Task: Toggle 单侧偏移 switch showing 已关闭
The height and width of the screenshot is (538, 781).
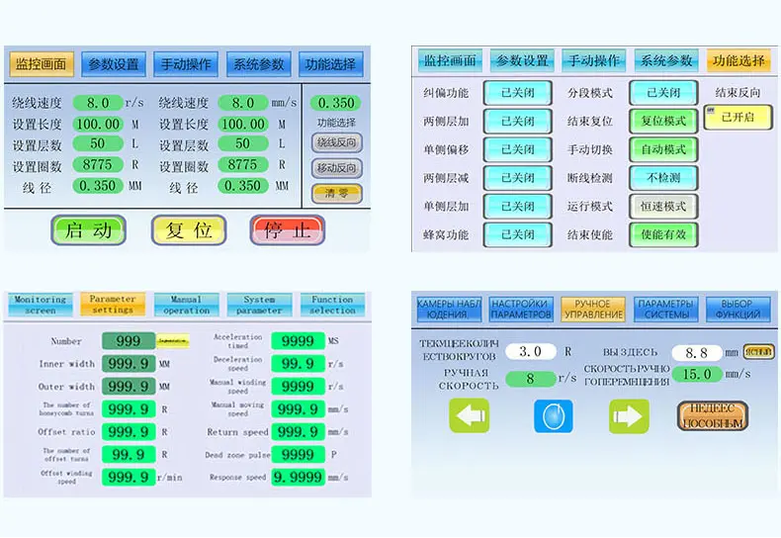Action: tap(518, 149)
